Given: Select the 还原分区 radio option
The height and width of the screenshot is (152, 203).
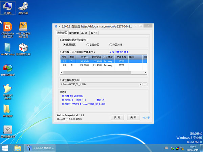Looking at the screenshot, I should [x=64, y=45].
